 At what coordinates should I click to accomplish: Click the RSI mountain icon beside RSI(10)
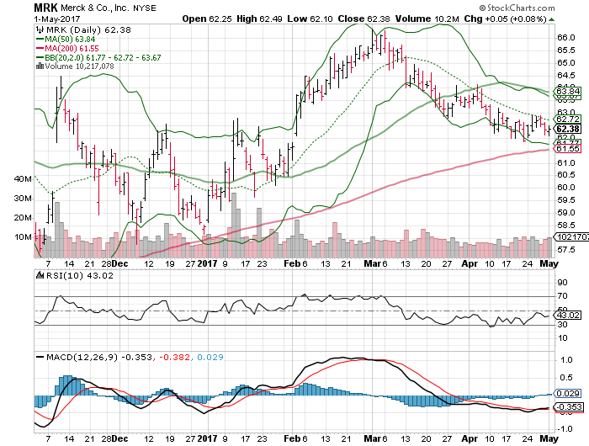tap(40, 275)
